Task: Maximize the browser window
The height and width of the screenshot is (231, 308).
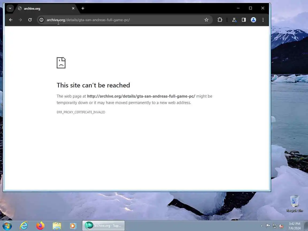Action: tap(251, 8)
